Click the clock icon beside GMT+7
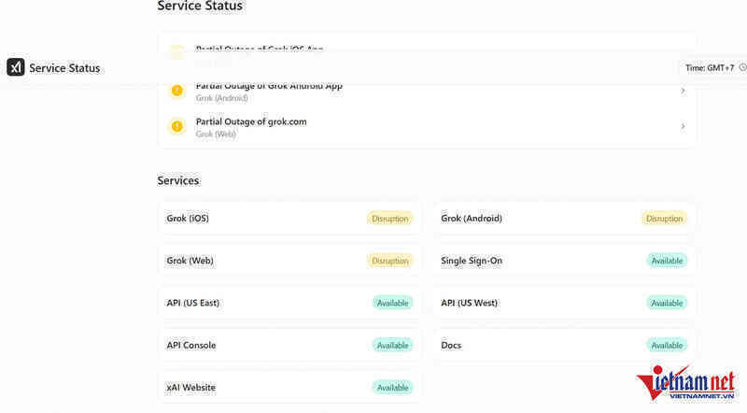 point(742,67)
